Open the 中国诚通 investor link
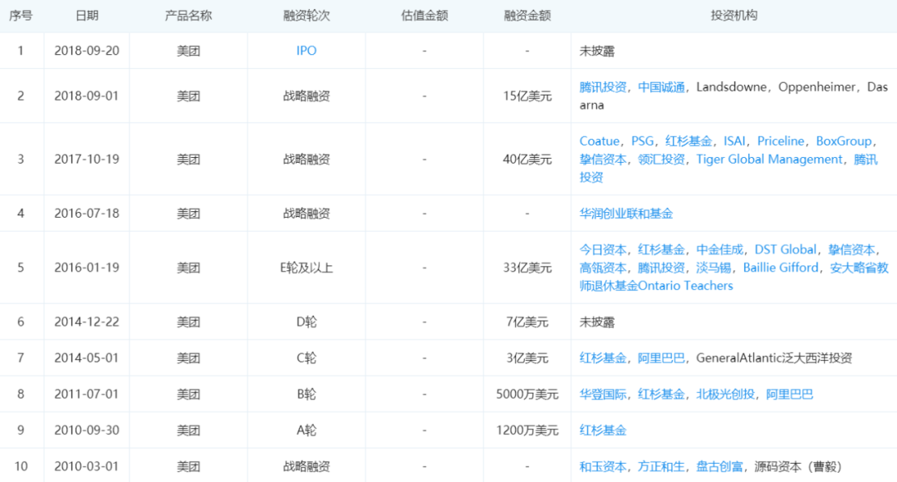 (661, 87)
